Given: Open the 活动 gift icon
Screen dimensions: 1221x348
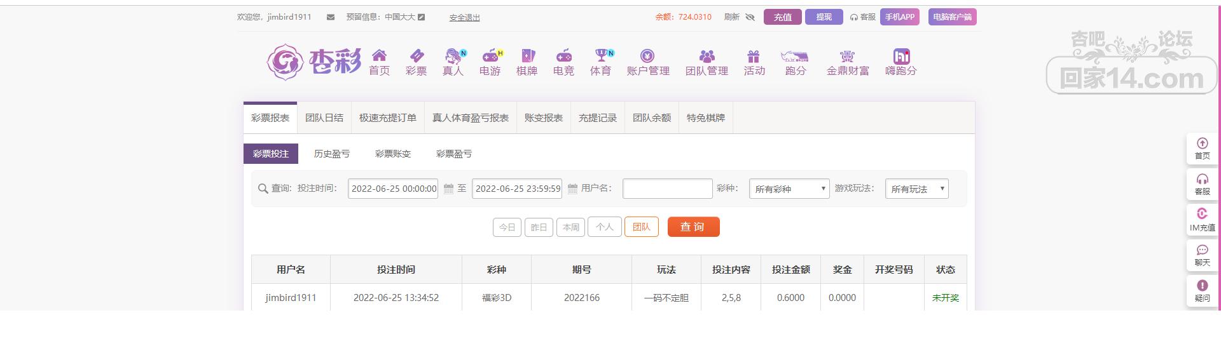Looking at the screenshot, I should point(754,56).
